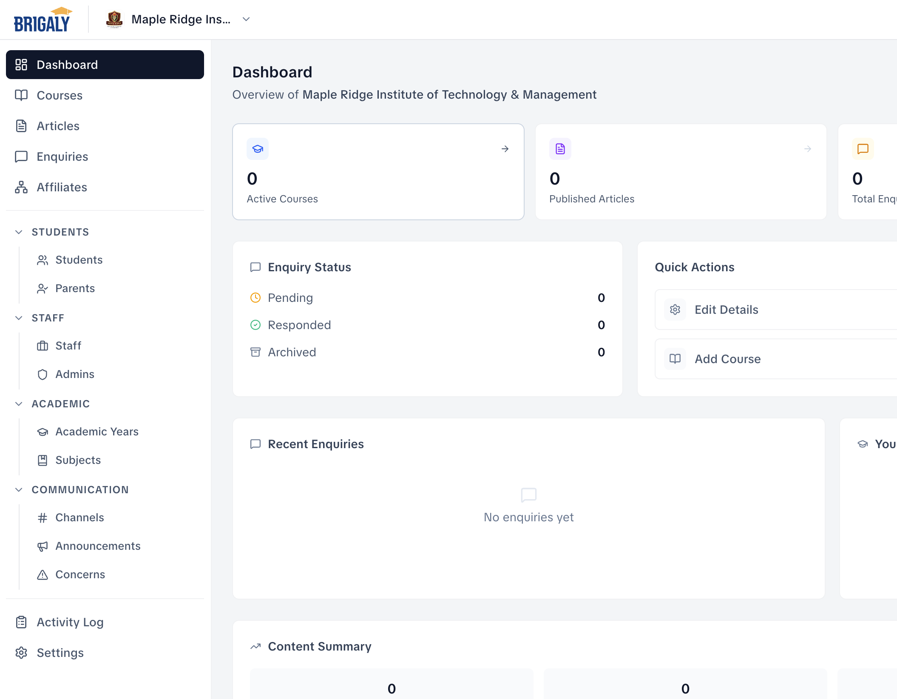897x699 pixels.
Task: Open Active Courses via the arrow link
Action: [x=504, y=149]
